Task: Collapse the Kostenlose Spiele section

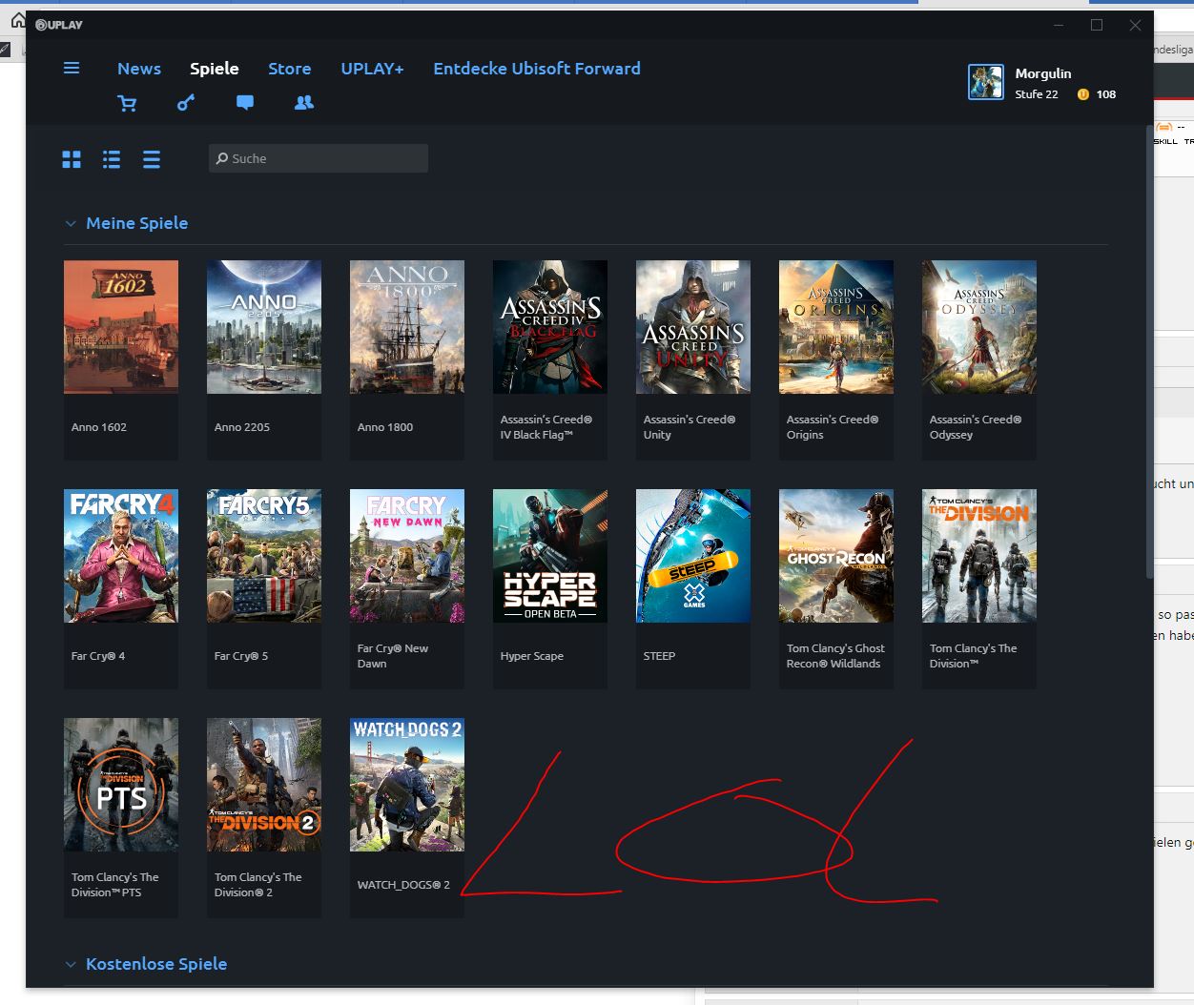Action: (71, 964)
